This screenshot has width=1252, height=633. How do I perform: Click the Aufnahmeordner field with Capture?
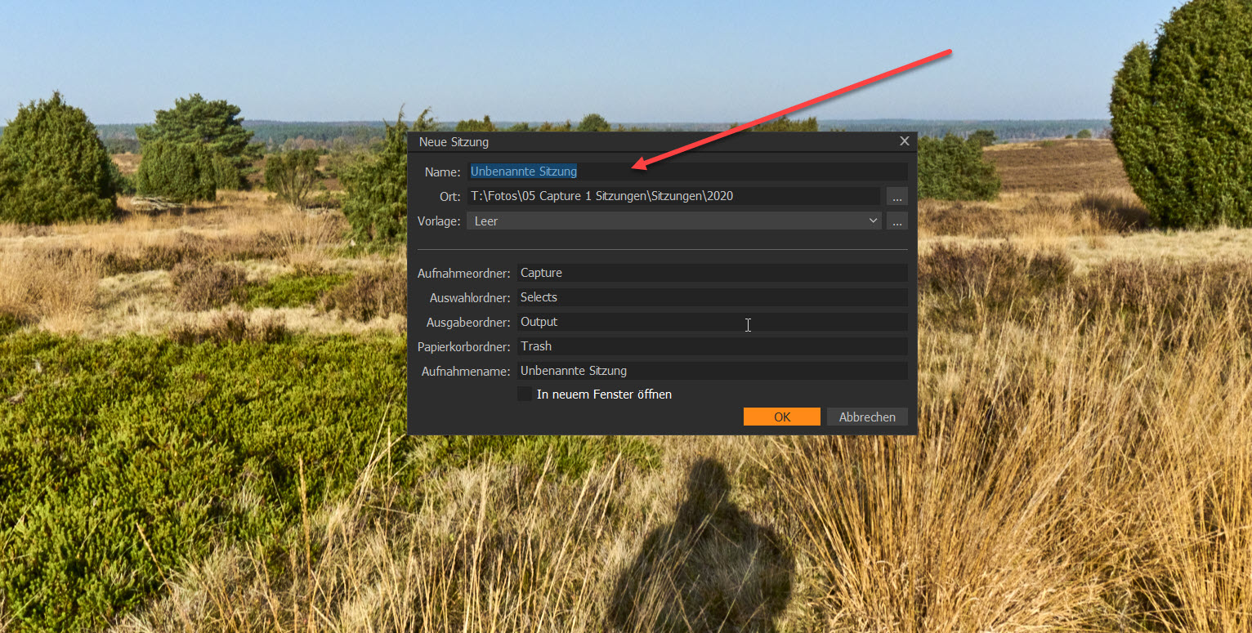point(713,273)
